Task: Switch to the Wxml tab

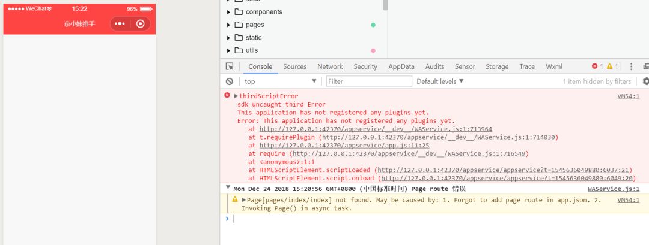Action: [x=554, y=66]
